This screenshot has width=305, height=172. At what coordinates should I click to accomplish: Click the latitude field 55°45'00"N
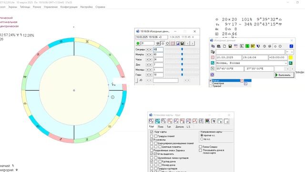click(x=230, y=69)
